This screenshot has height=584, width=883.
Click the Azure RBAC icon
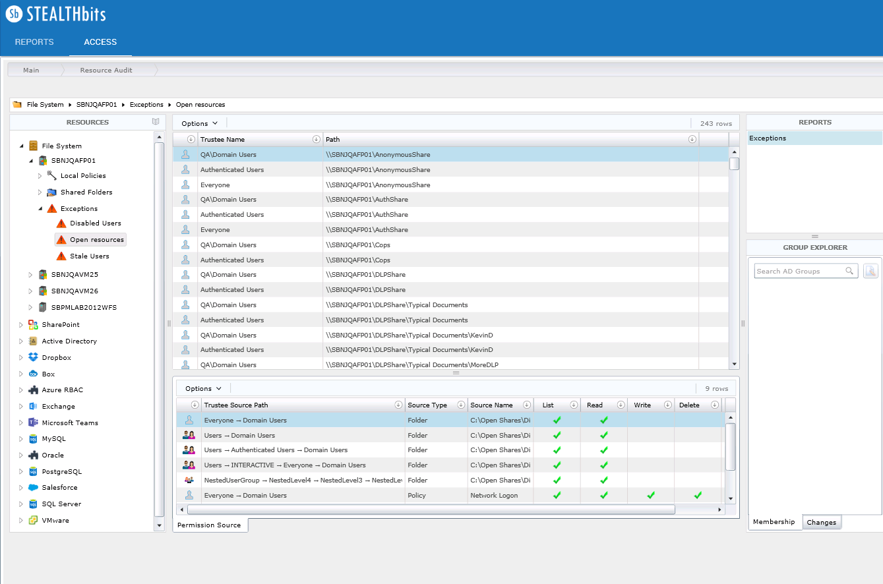click(33, 390)
